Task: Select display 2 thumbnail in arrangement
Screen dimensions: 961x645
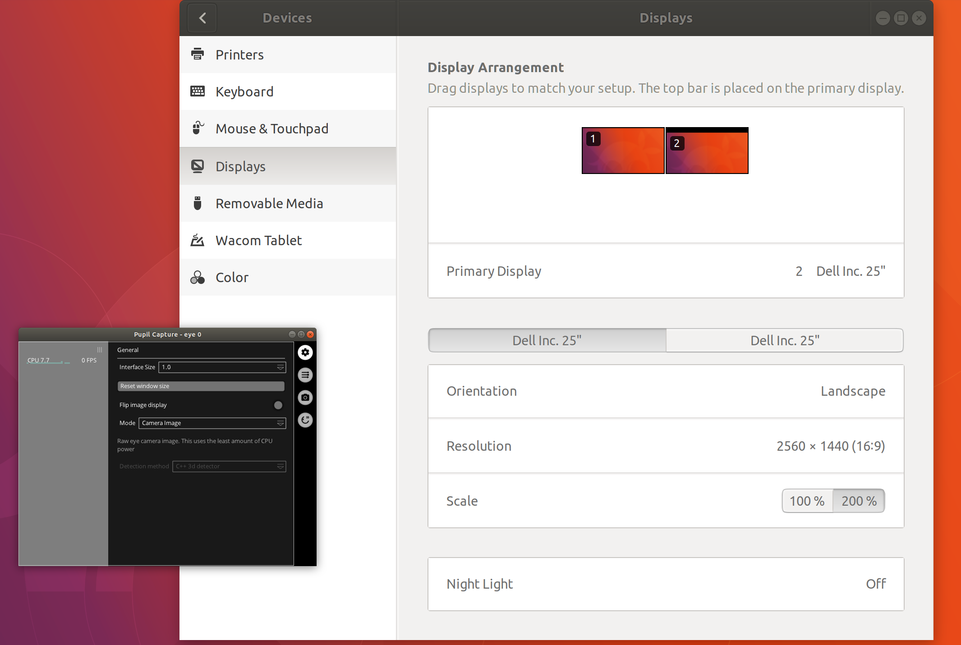Action: (707, 151)
